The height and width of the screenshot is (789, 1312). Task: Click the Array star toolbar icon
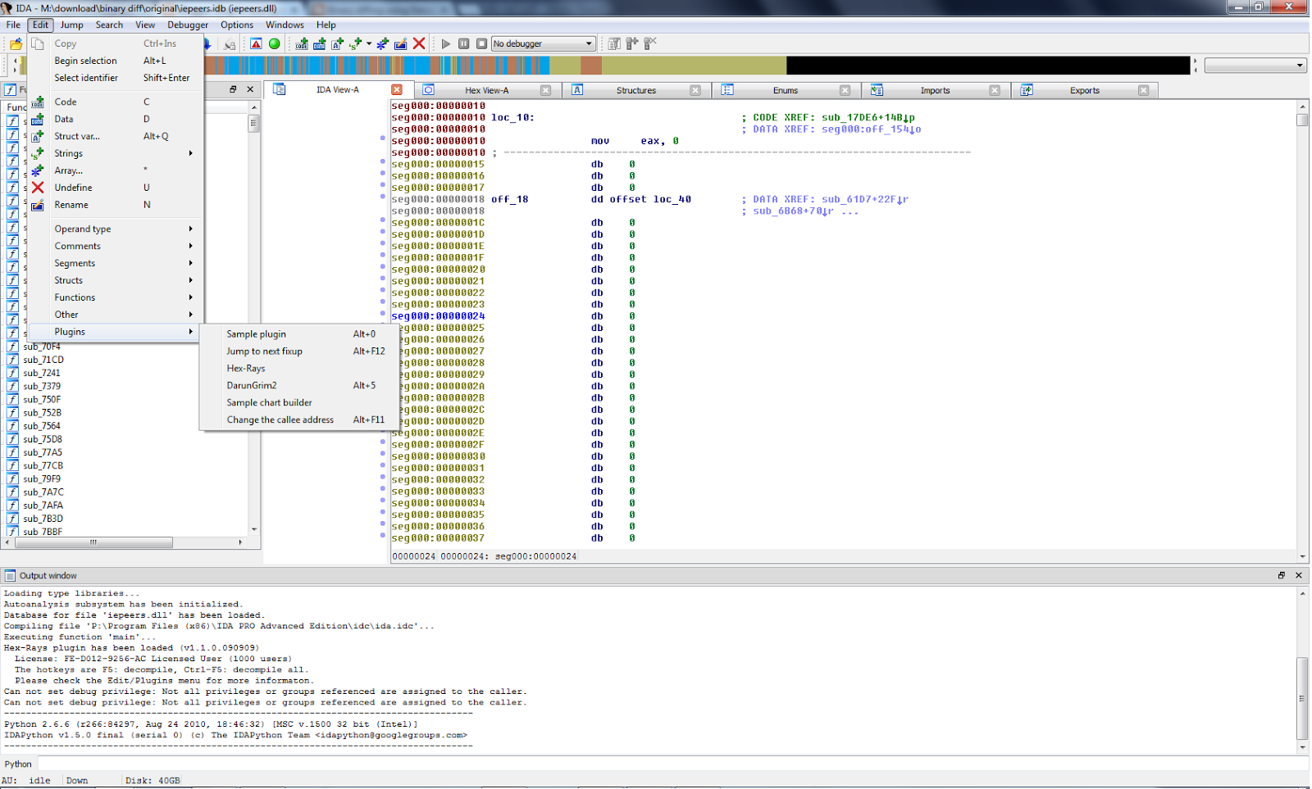(x=383, y=43)
